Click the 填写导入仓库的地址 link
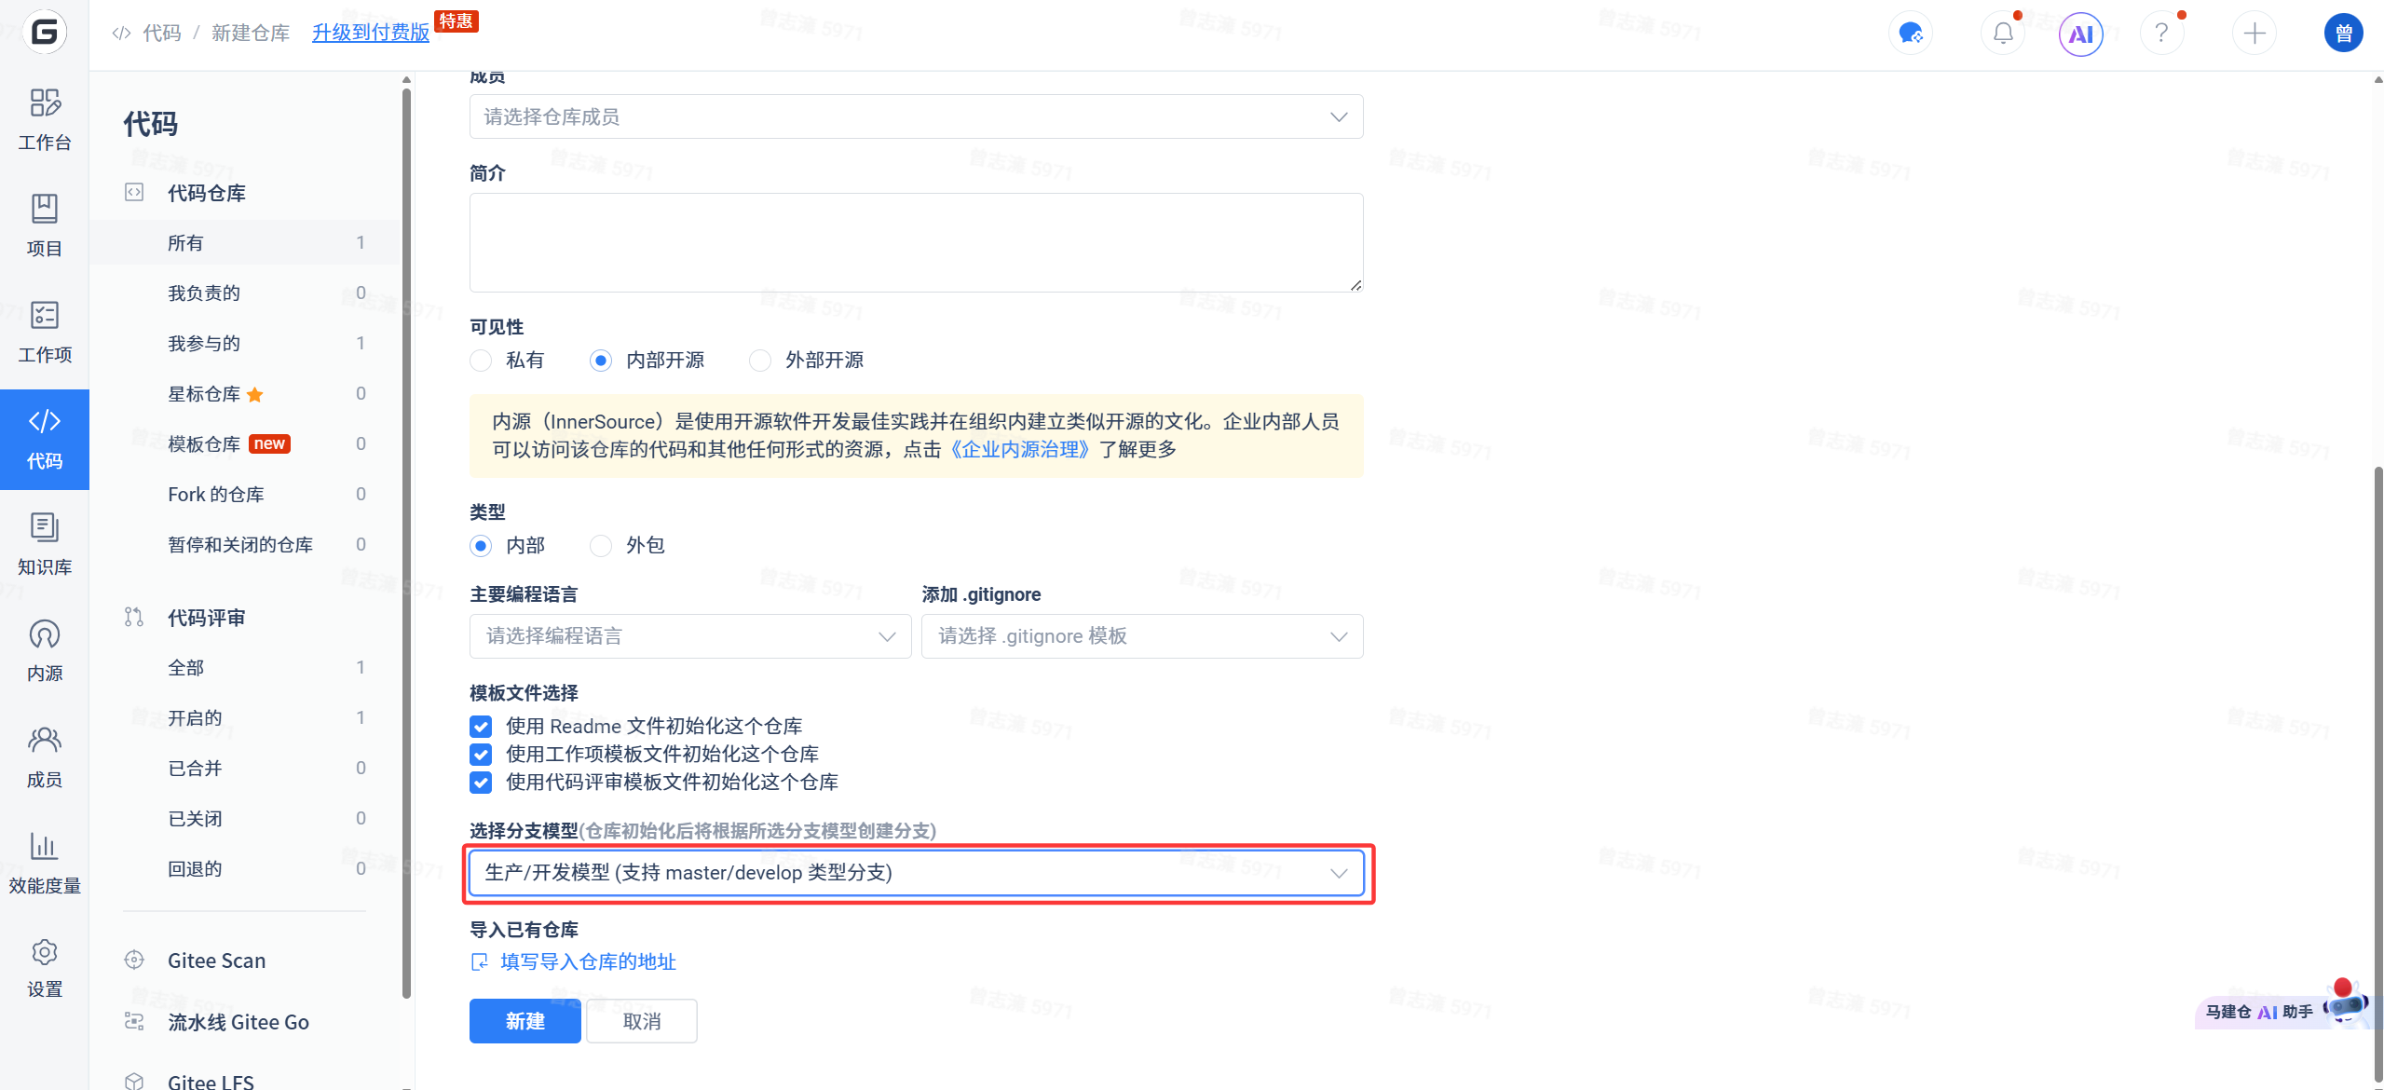The height and width of the screenshot is (1090, 2384). click(587, 961)
